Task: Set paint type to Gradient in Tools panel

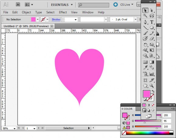Action: click(148, 105)
